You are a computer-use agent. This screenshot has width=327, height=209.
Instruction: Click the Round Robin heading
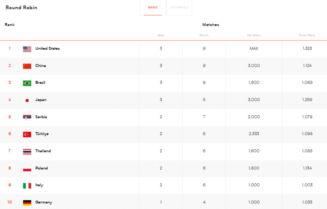coord(21,7)
